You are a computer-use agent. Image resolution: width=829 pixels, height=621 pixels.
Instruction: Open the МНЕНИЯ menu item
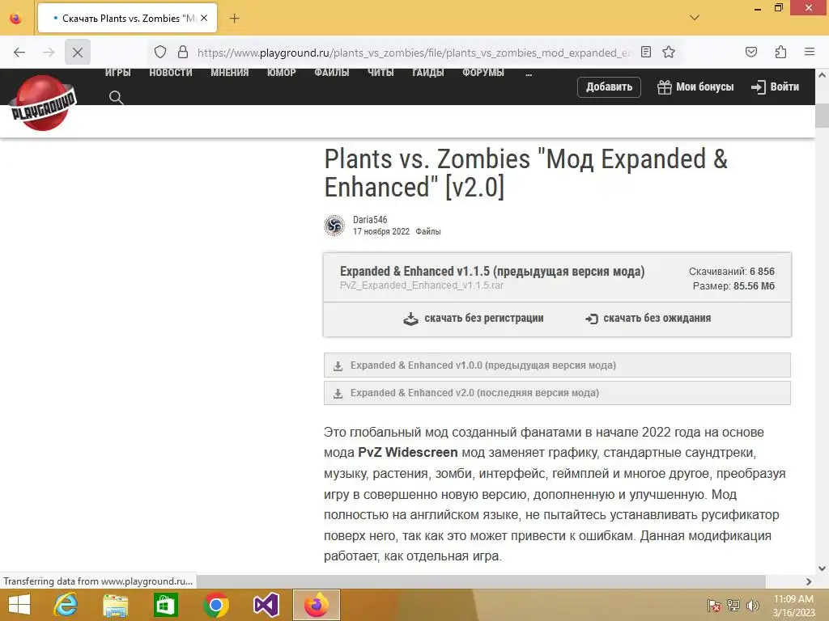click(x=229, y=73)
